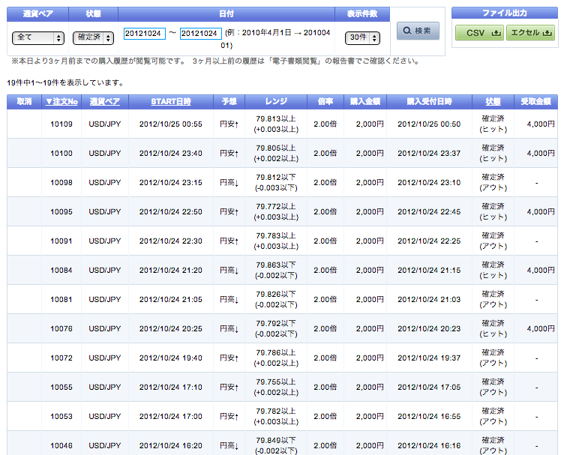Click start time 2012/10/25 00:55
Screen dimensions: 573x455
tap(171, 124)
